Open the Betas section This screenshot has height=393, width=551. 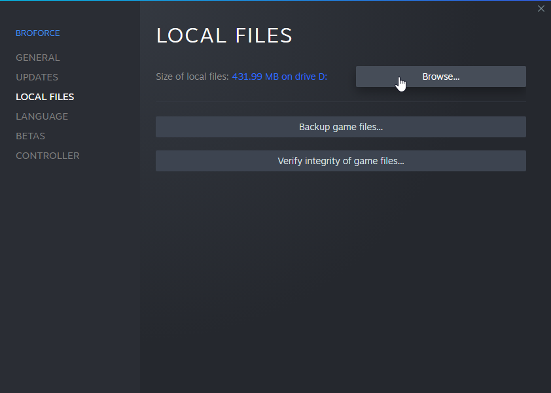point(30,136)
